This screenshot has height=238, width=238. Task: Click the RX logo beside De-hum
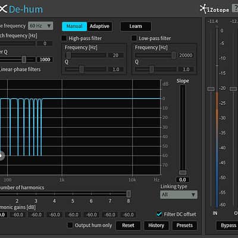pos(4,9)
